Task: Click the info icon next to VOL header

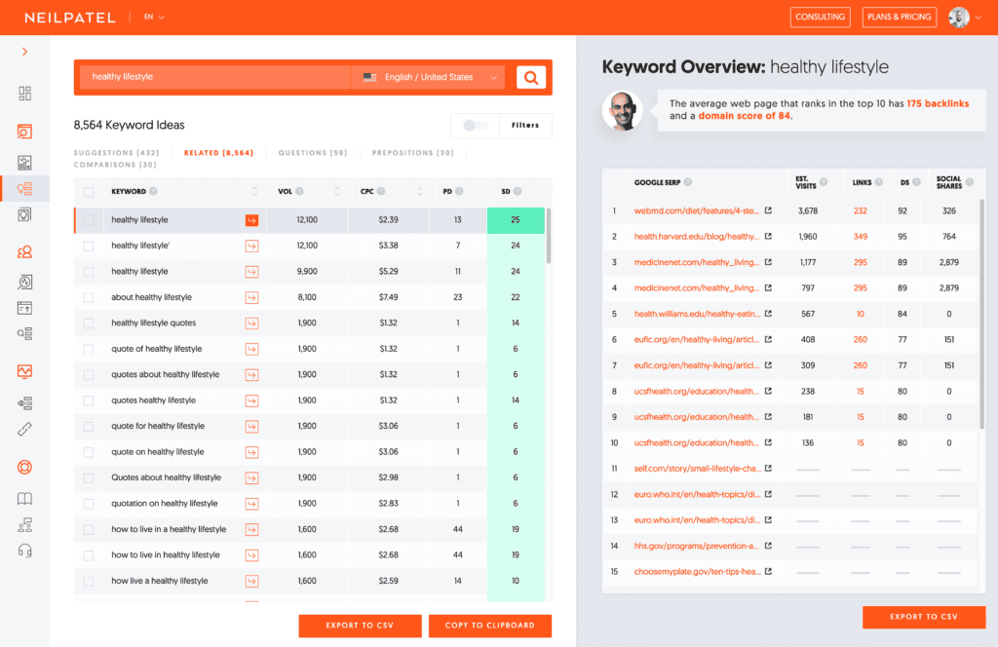Action: [x=299, y=192]
